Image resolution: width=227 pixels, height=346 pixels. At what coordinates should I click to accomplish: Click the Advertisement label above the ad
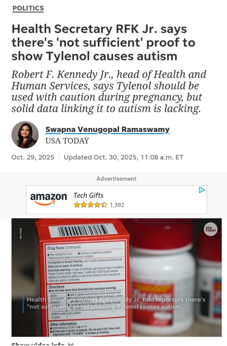pyautogui.click(x=116, y=179)
